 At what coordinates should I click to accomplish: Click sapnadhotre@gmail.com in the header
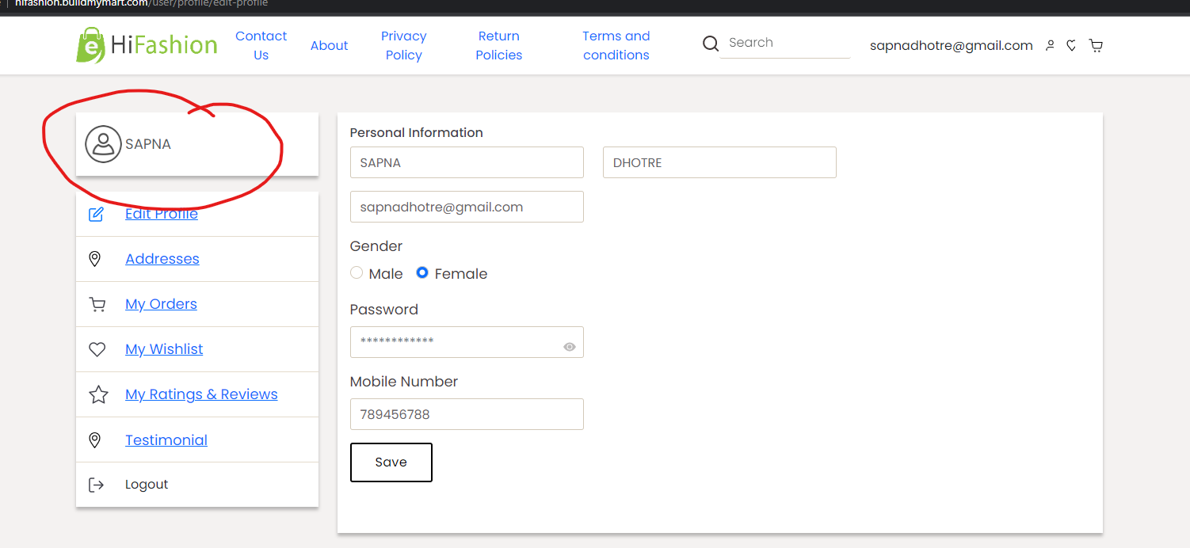pos(952,46)
